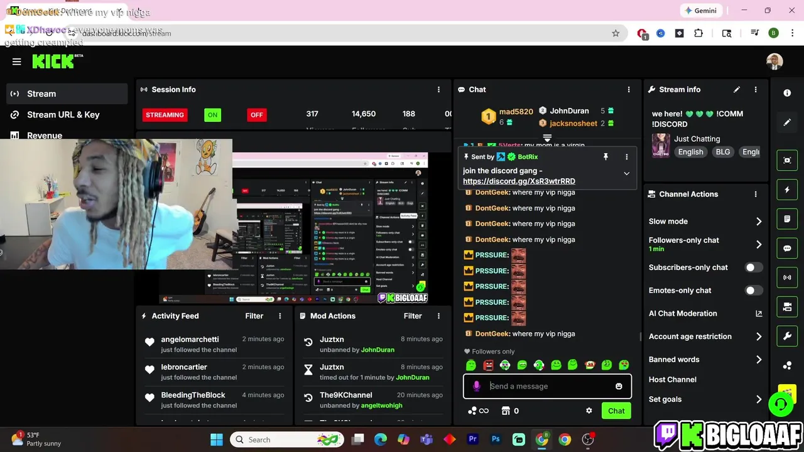Open weather widget showing 53°F
The image size is (804, 452).
pos(38,439)
